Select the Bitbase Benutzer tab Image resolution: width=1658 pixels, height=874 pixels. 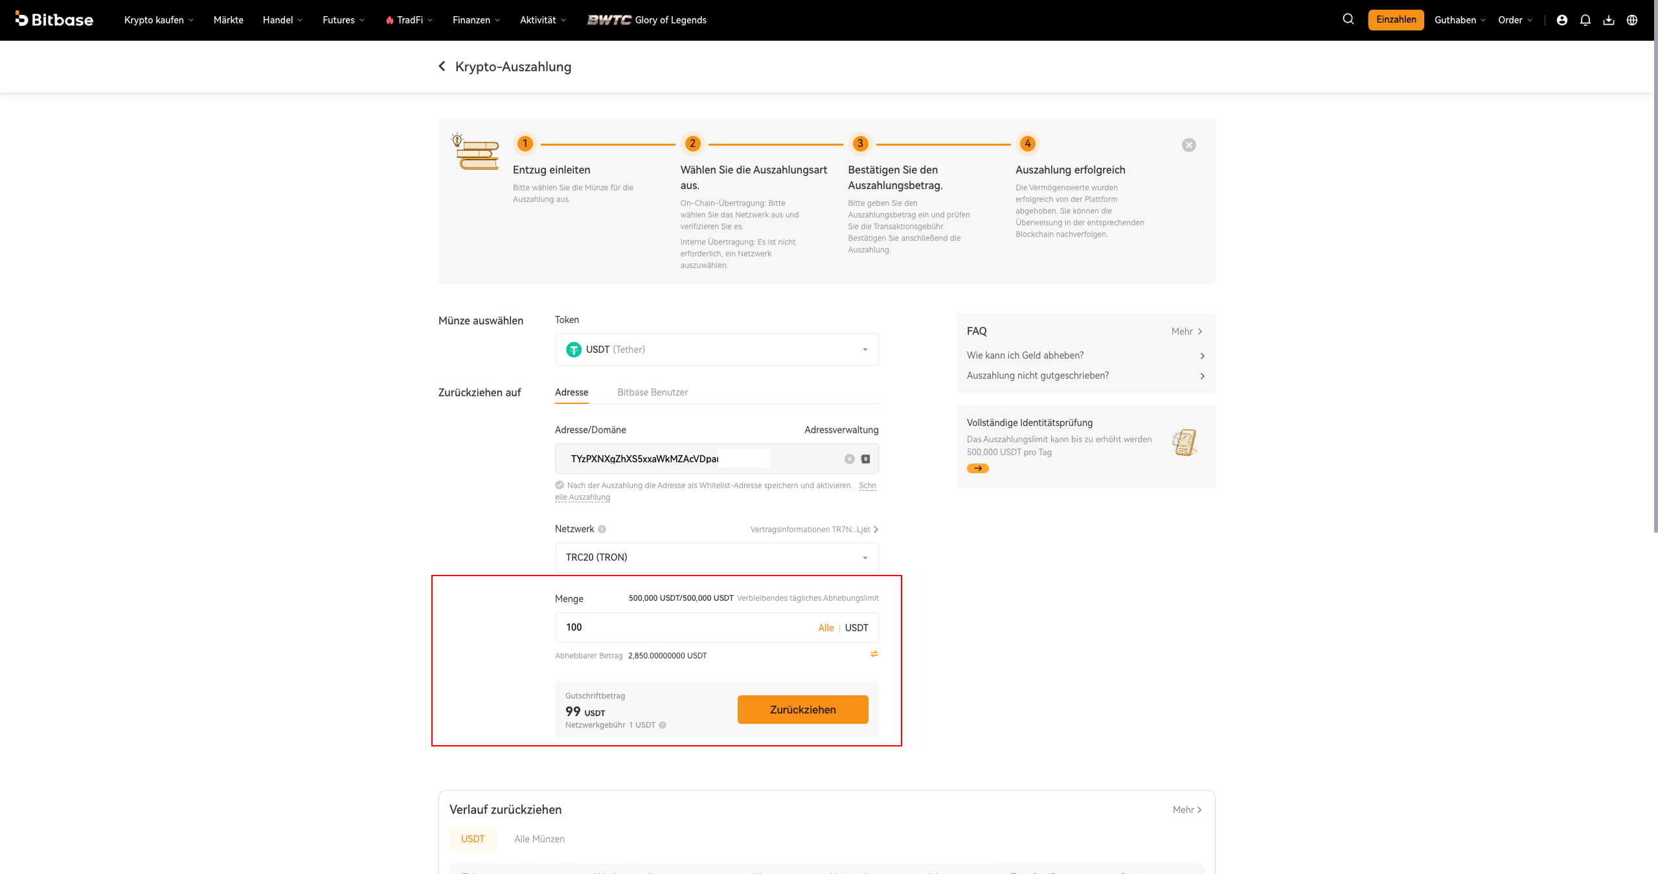pyautogui.click(x=652, y=392)
